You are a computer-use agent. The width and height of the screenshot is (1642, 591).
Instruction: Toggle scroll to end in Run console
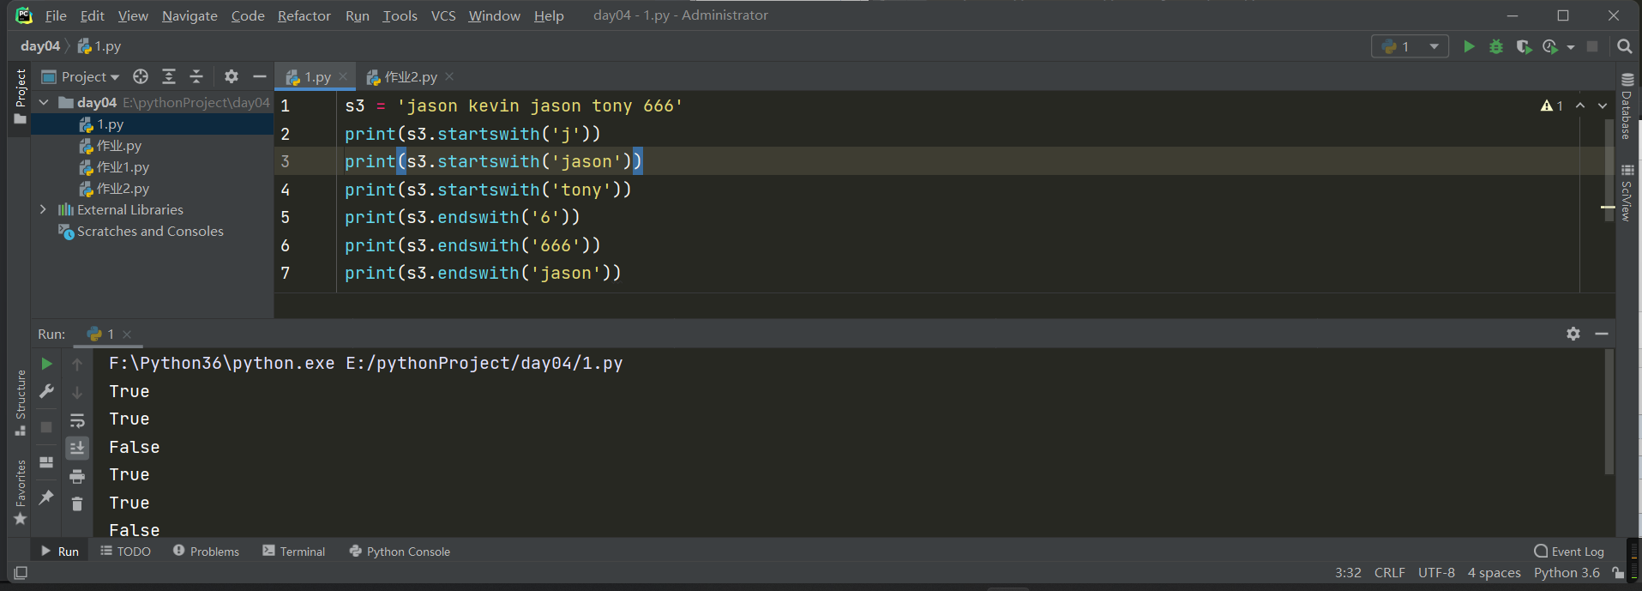77,448
